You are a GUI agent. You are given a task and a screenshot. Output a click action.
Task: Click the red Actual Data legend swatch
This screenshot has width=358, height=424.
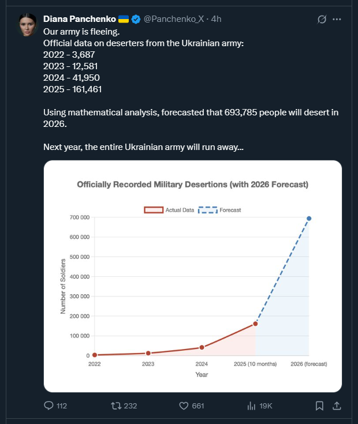point(154,210)
